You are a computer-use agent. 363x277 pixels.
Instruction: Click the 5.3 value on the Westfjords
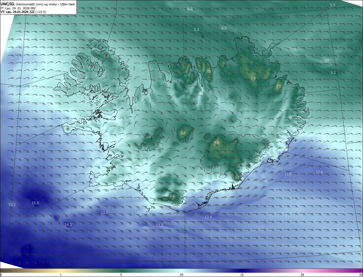point(106,56)
